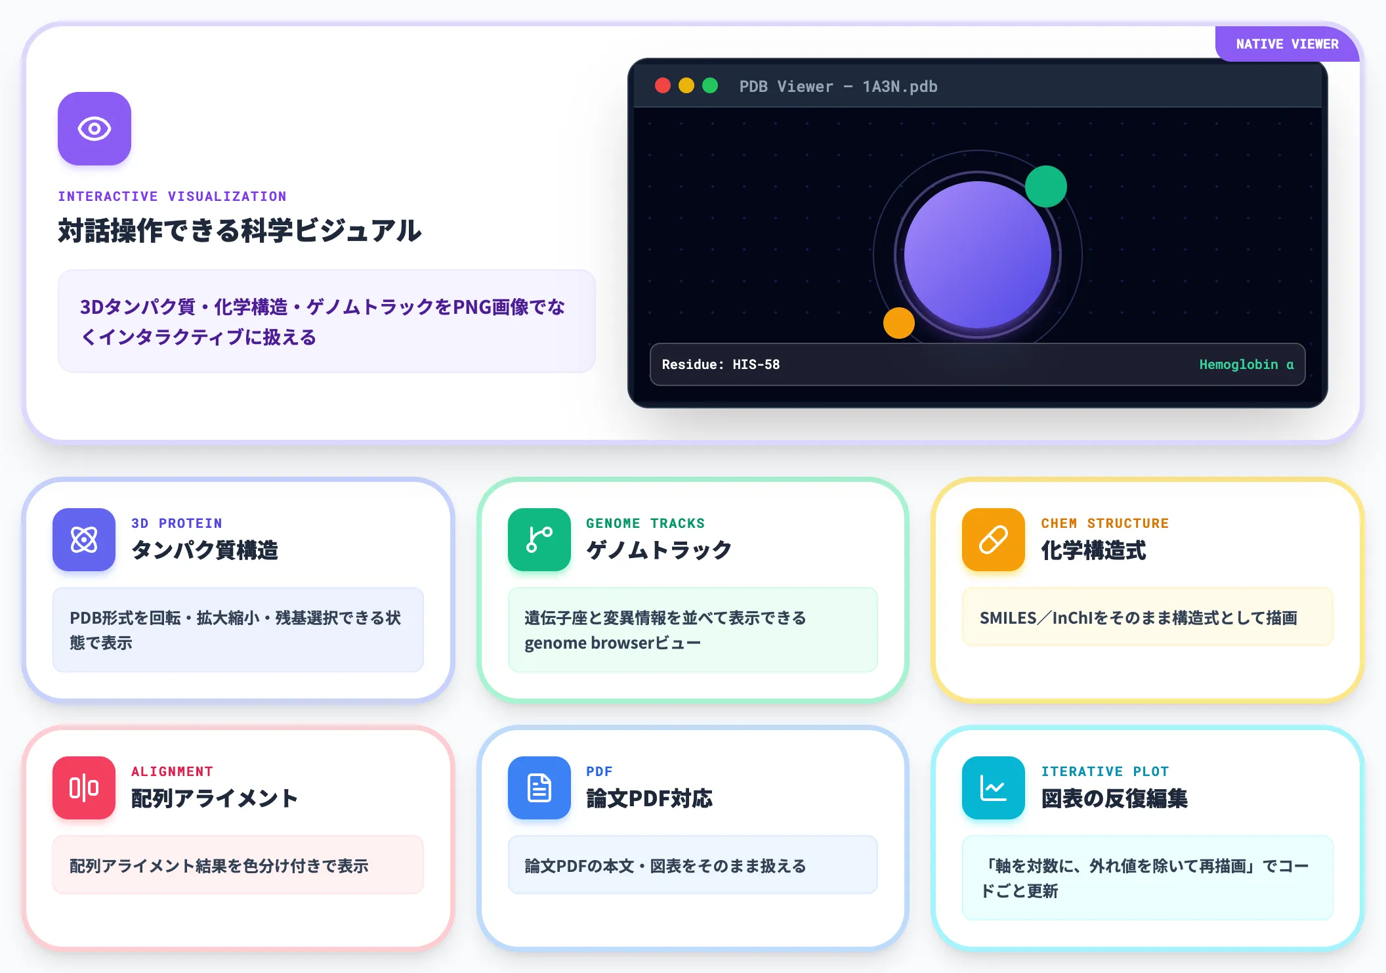Click the blue PDF label

tap(599, 771)
